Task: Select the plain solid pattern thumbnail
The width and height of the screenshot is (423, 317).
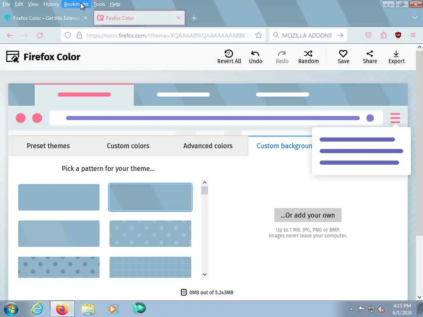Action: (x=59, y=197)
